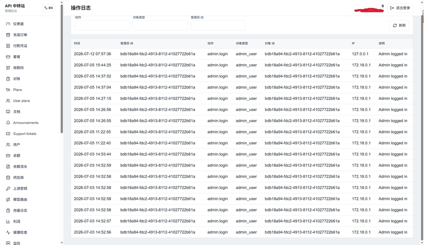Click the User plans people icon
The width and height of the screenshot is (424, 245).
[x=8, y=101]
